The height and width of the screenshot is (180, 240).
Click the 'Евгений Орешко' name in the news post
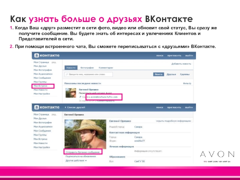[88, 90]
